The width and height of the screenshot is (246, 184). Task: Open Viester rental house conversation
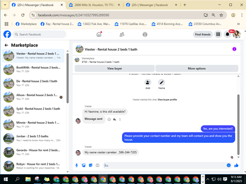[33, 56]
